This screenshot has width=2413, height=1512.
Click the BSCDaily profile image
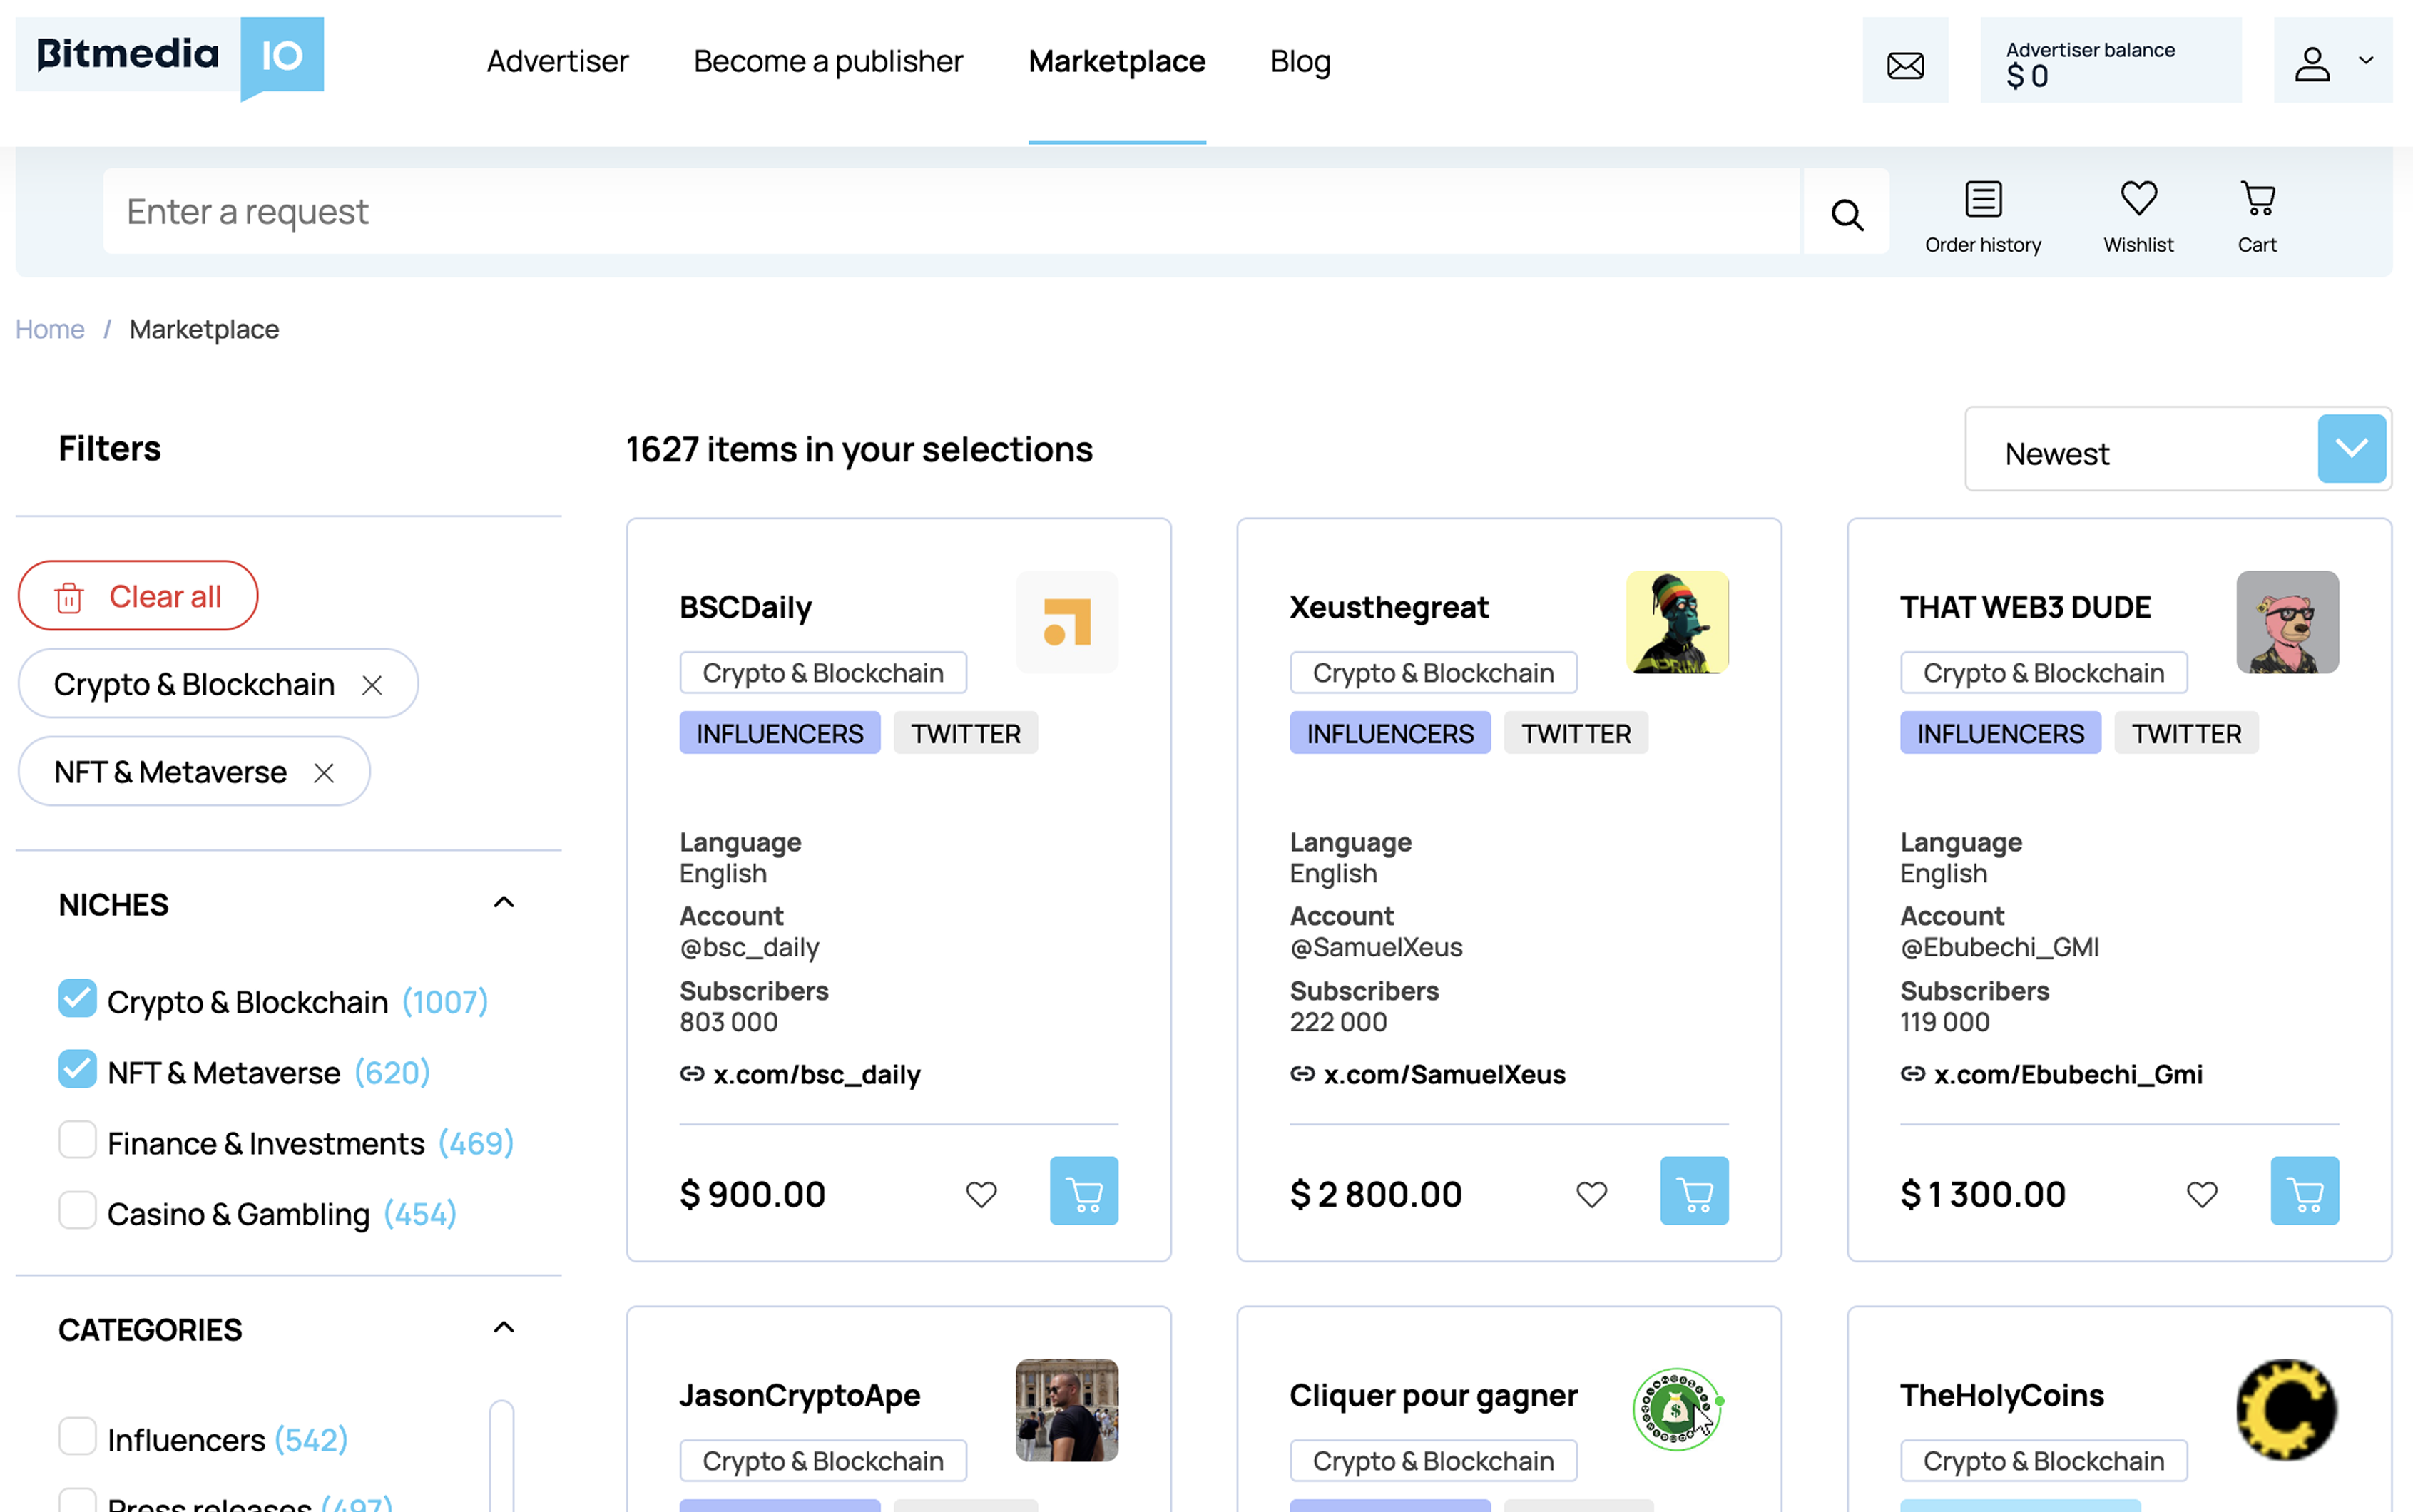coord(1067,622)
